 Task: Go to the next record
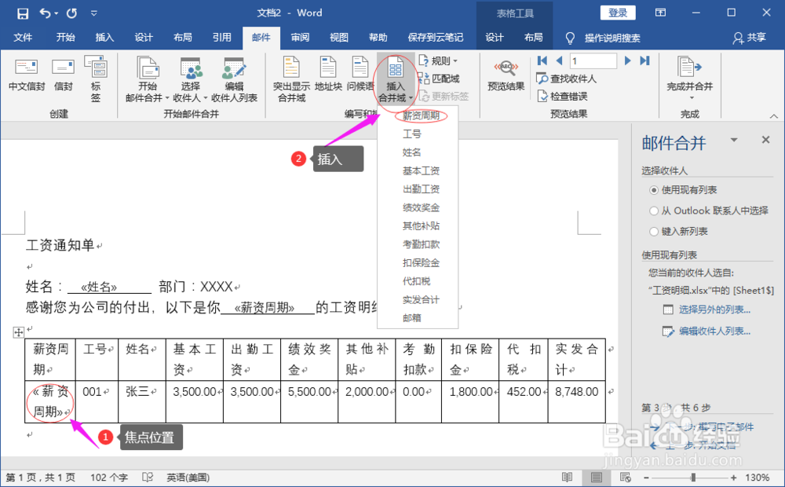point(628,60)
